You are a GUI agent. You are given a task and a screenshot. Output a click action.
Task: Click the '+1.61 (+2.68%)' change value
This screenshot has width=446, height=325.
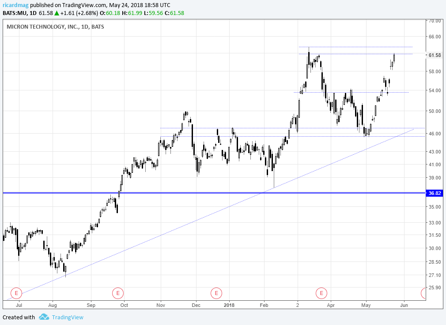tap(79, 13)
